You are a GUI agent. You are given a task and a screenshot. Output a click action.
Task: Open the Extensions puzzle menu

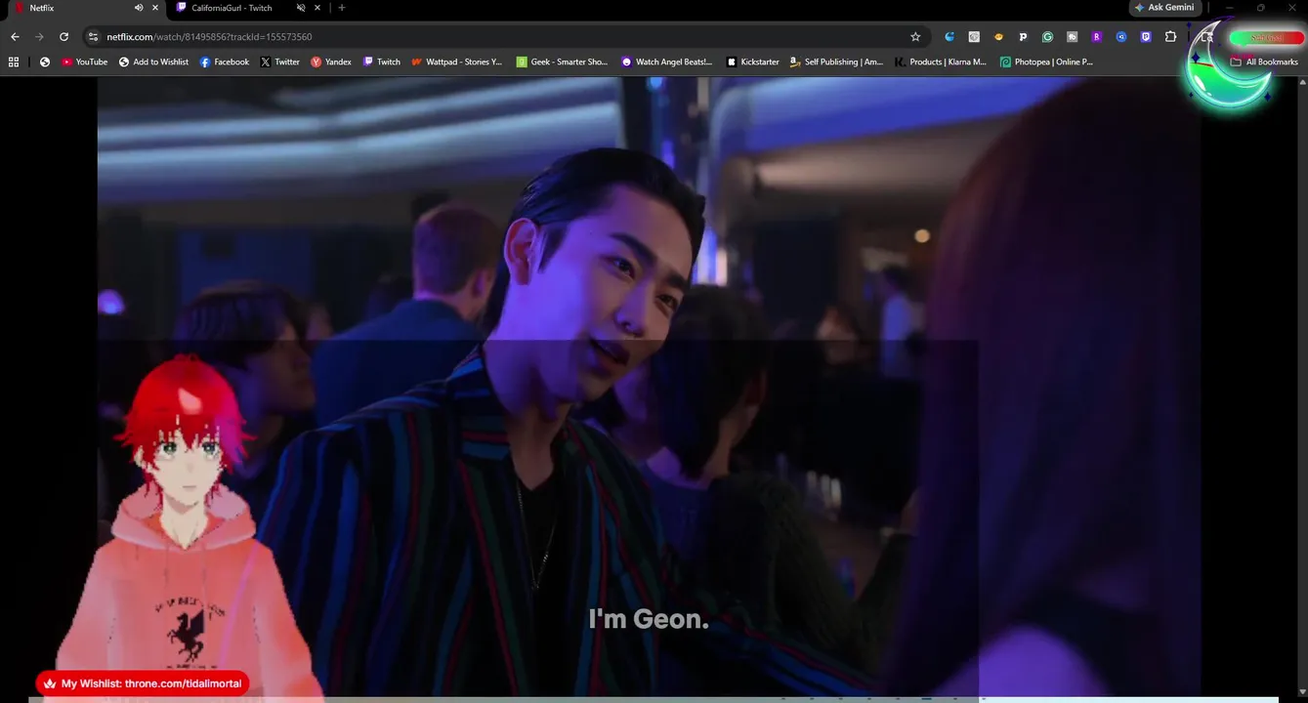pos(1170,37)
